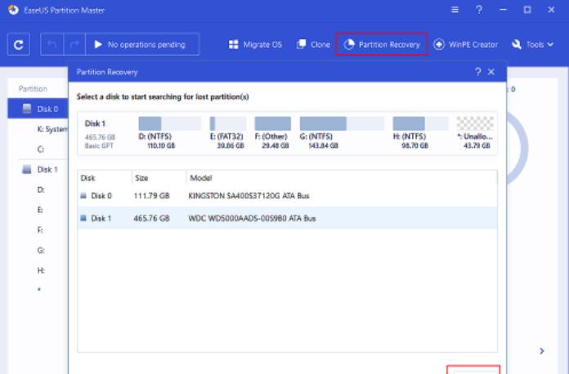Click G: (NTFS) 143.84 GB partition bar
This screenshot has height=374, width=569.
342,123
